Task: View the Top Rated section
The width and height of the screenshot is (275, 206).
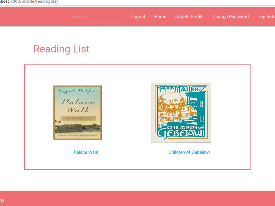Action: [266, 16]
